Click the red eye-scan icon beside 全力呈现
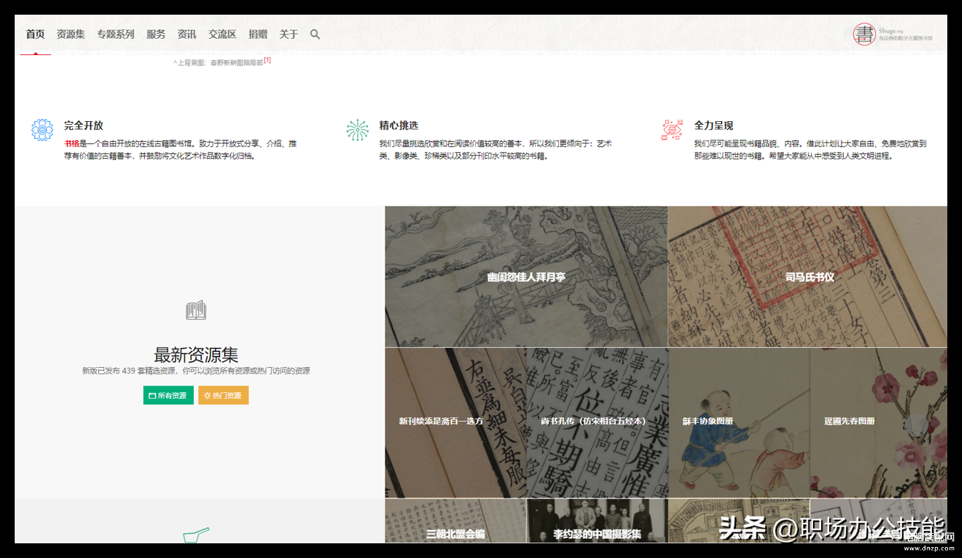Screen dimensions: 962x558 [672, 130]
